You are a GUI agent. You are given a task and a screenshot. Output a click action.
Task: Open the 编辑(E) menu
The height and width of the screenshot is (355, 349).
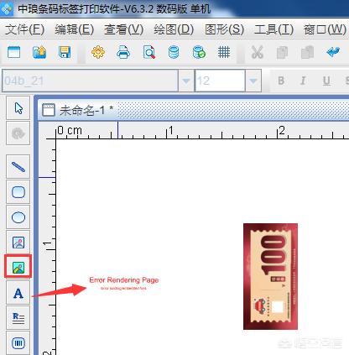click(74, 29)
